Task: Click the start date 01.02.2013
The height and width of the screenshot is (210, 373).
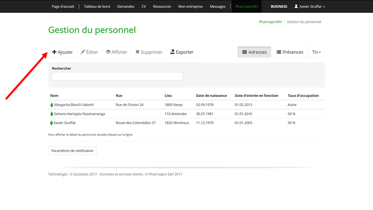Action: pyautogui.click(x=244, y=104)
